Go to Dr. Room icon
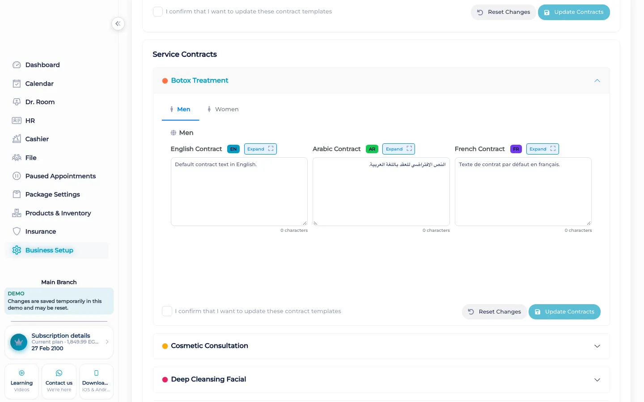The image size is (644, 402). click(17, 102)
